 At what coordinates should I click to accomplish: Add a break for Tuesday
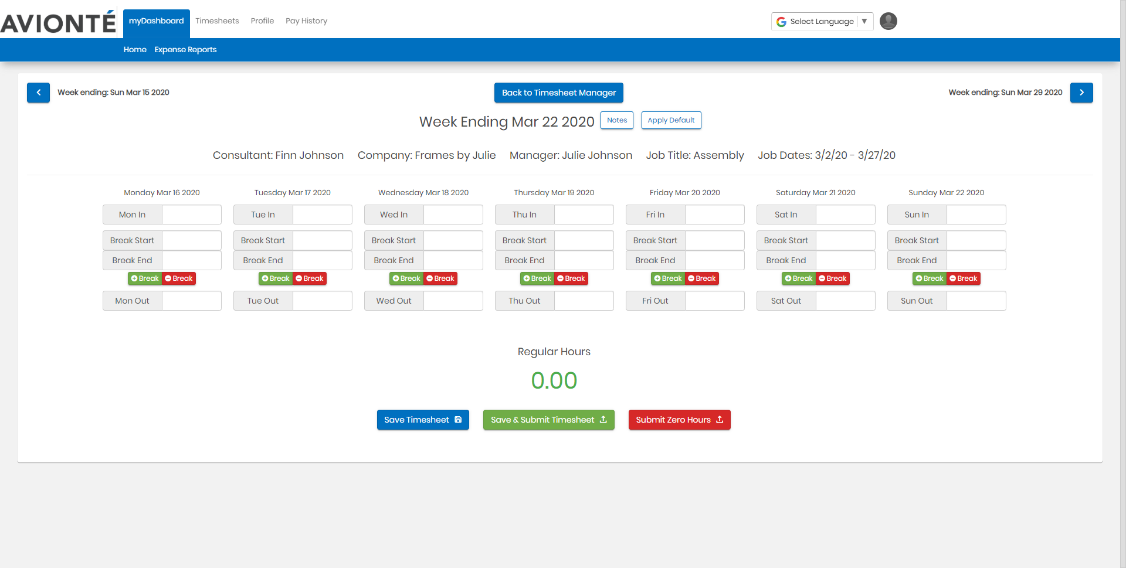[276, 278]
